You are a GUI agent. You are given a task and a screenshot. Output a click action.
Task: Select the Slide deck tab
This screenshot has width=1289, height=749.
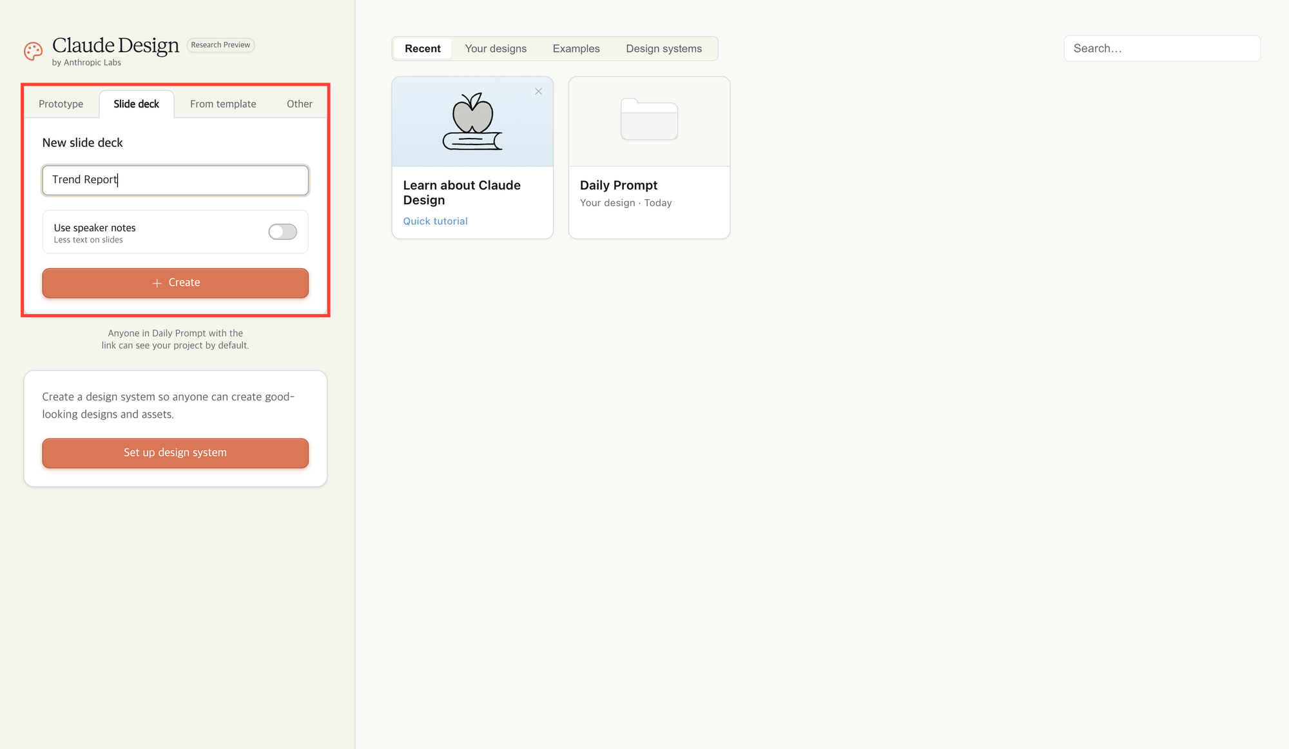(136, 104)
